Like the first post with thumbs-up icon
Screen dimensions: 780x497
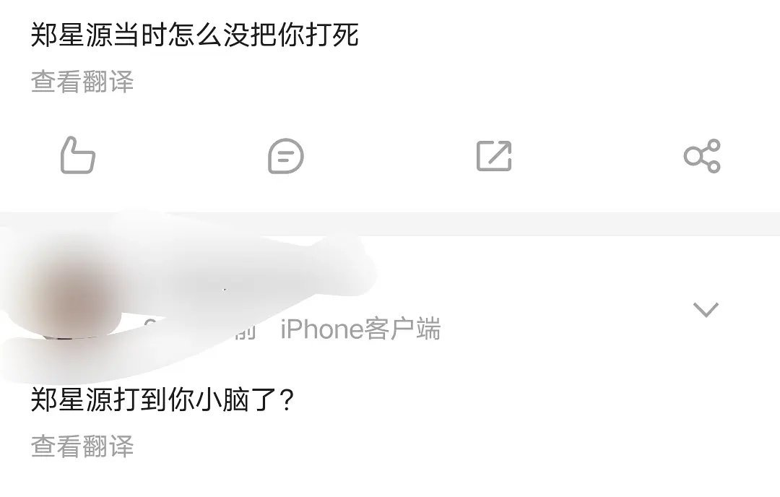(77, 155)
